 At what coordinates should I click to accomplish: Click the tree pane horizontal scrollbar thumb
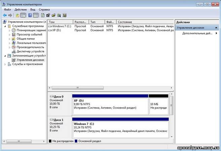pyautogui.click(x=19, y=141)
